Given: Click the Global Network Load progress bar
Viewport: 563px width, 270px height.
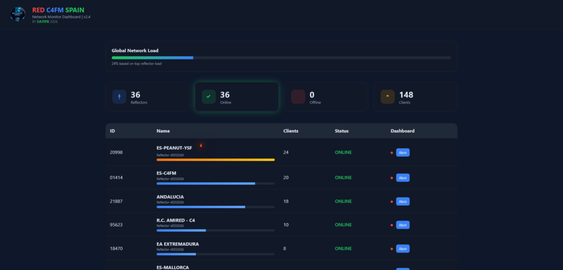Looking at the screenshot, I should pyautogui.click(x=281, y=57).
